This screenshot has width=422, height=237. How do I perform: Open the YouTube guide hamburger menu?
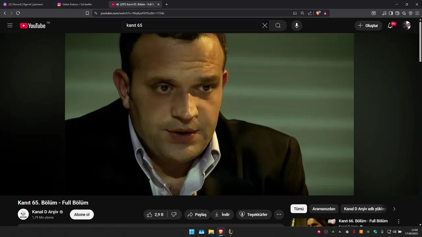10,25
